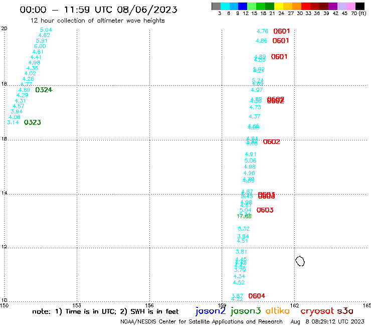This screenshot has width=371, height=326.
Task: Click the '4.02' wave height reading
Action: tap(30, 73)
